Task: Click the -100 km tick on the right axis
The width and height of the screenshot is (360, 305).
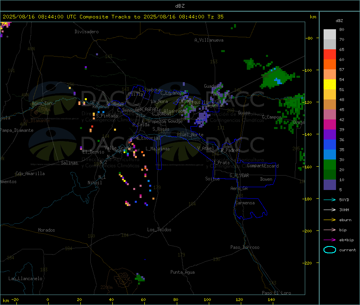Action: [308, 70]
